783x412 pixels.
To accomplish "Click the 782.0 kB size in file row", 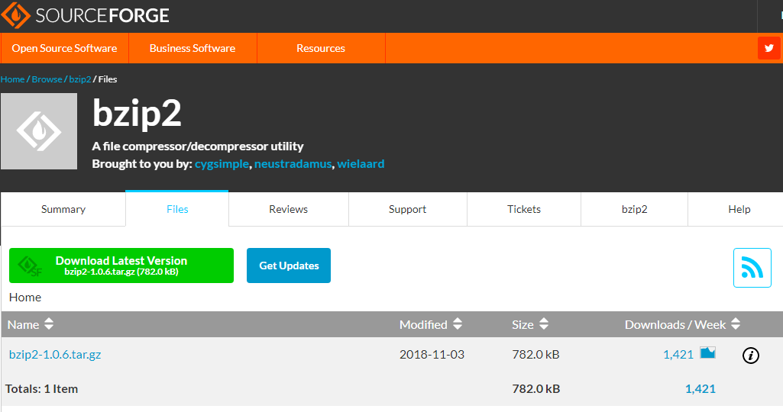I will 535,355.
